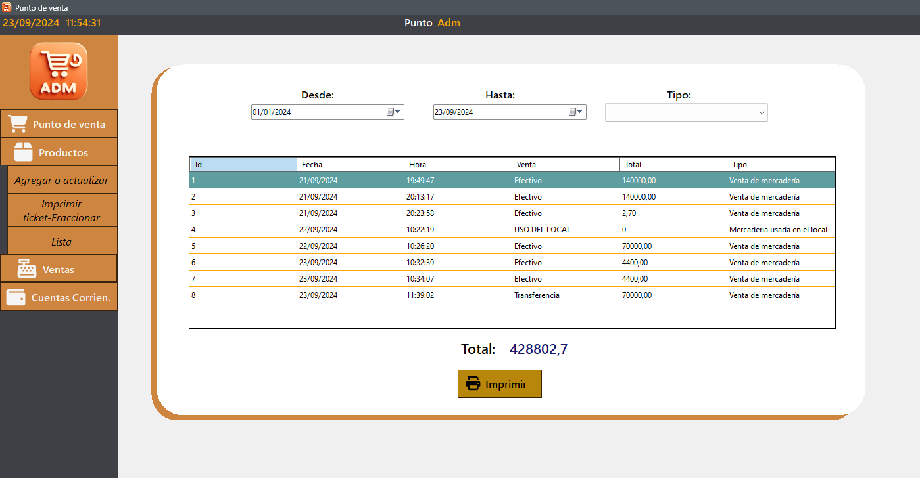
Task: Open the Lista submenu item
Action: pyautogui.click(x=62, y=242)
